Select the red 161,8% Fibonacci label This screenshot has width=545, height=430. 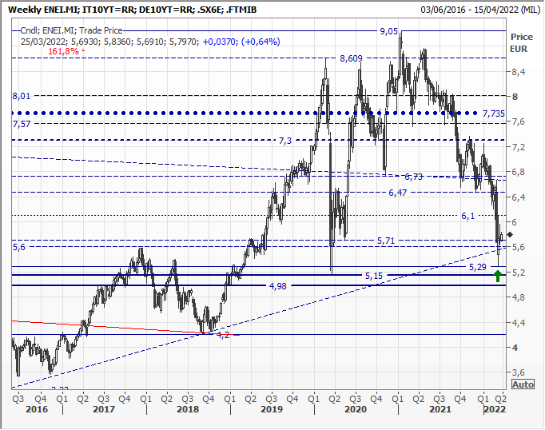point(64,51)
